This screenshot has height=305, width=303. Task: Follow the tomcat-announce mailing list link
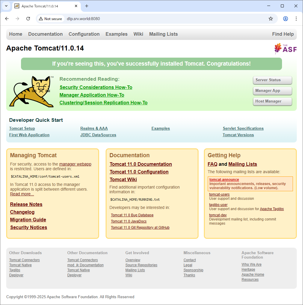click(224, 180)
